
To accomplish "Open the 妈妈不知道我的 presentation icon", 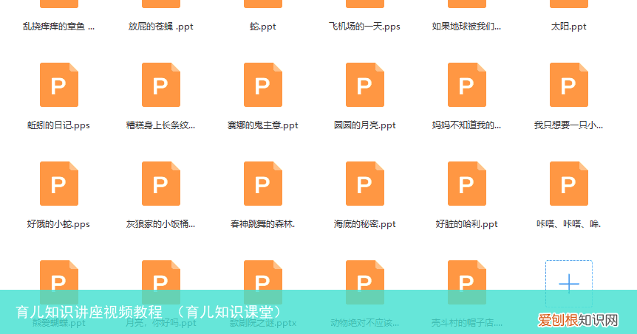I will (467, 85).
